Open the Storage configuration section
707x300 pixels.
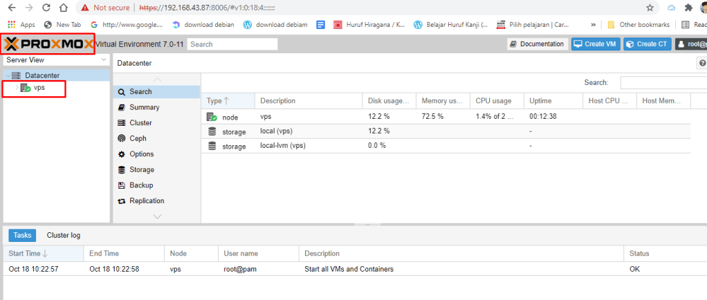coord(141,169)
